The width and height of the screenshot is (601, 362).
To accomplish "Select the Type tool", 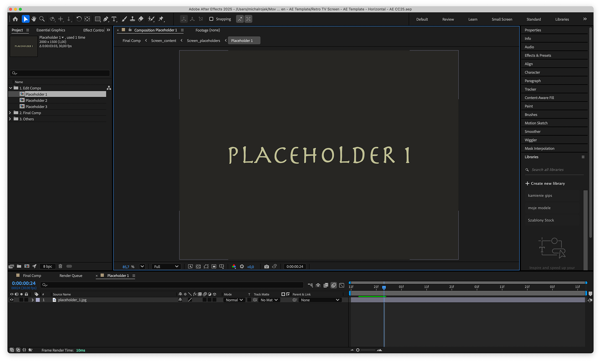I will (x=114, y=19).
